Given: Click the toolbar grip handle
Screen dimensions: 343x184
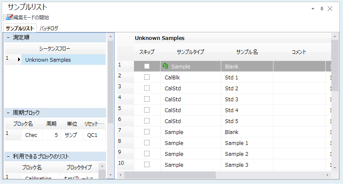Looking at the screenshot, I should coord(4,17).
